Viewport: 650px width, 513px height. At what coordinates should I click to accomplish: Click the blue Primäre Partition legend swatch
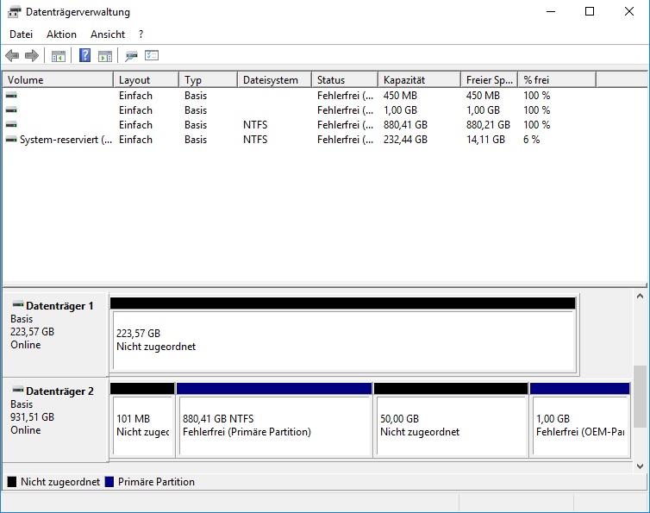click(x=109, y=482)
